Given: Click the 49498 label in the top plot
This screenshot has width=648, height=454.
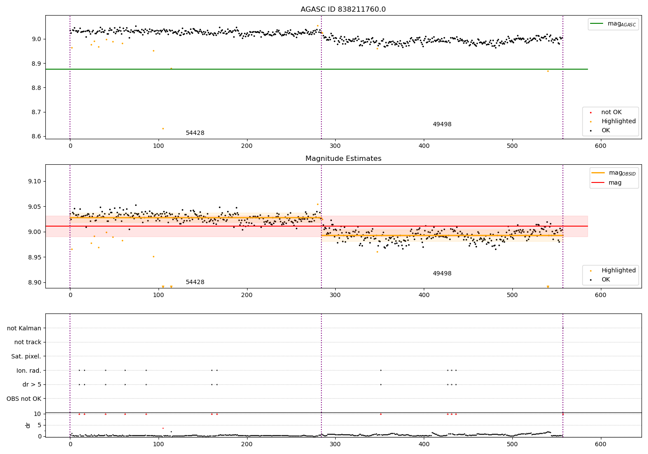Looking at the screenshot, I should point(442,125).
